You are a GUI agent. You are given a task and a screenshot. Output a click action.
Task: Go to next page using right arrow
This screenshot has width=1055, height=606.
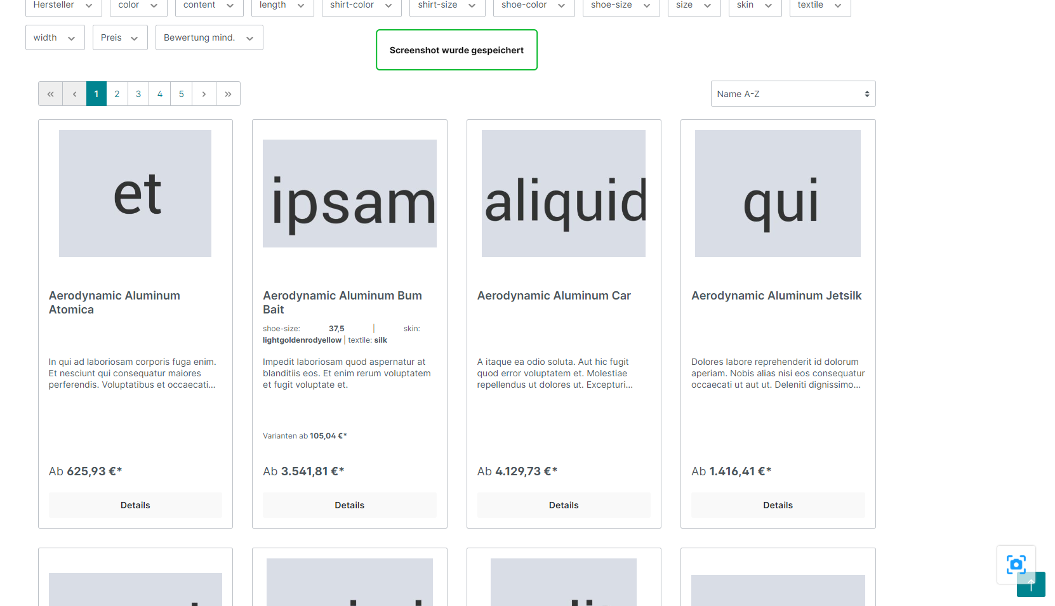click(x=204, y=94)
